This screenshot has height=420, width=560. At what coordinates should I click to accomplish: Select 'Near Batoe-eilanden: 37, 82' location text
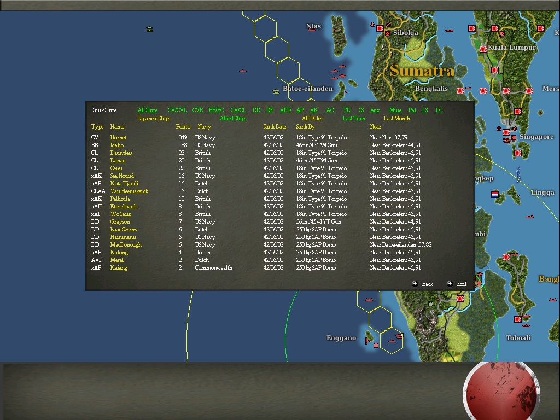(401, 244)
